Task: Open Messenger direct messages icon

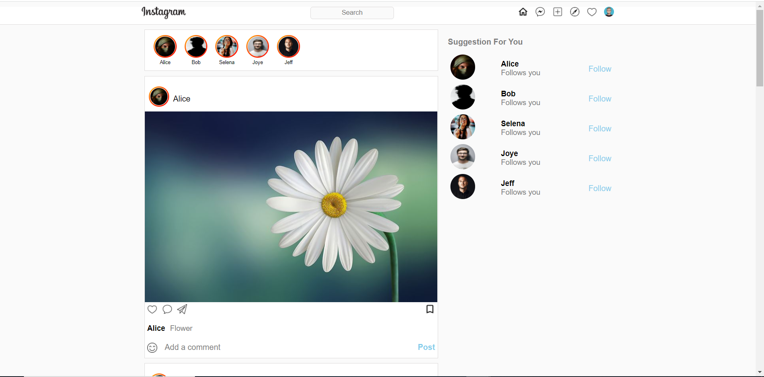Action: tap(540, 12)
